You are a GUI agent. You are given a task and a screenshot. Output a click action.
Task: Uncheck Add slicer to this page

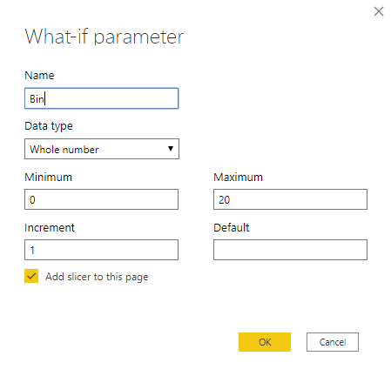pos(31,276)
